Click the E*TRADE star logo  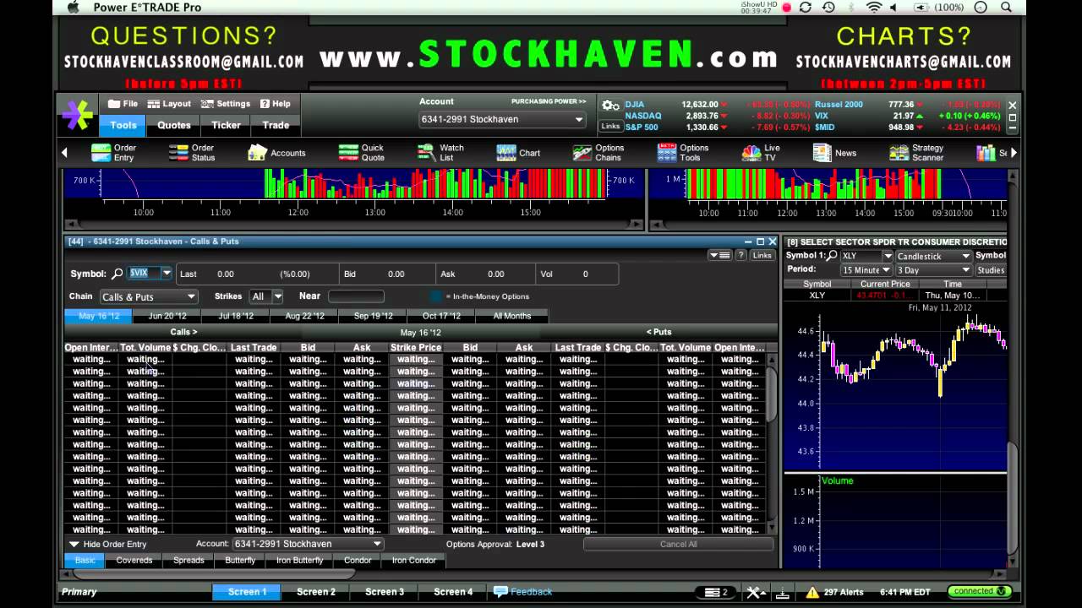(x=77, y=114)
